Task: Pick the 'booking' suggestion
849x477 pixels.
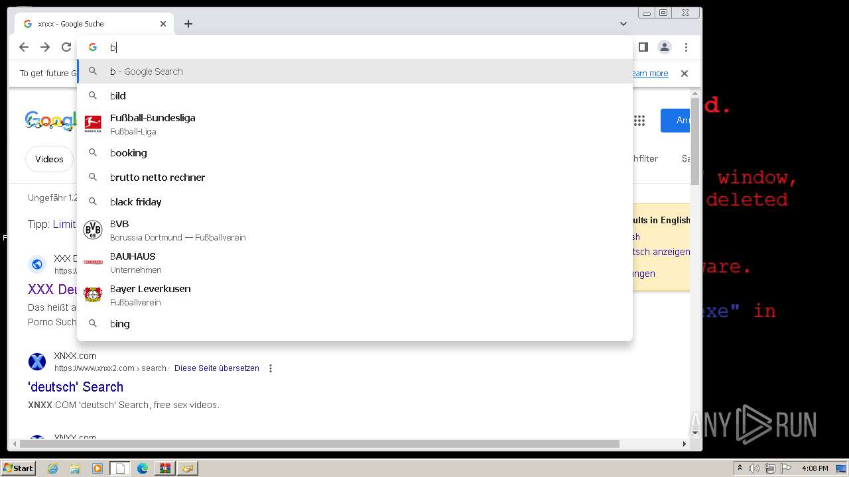Action: tap(355, 153)
